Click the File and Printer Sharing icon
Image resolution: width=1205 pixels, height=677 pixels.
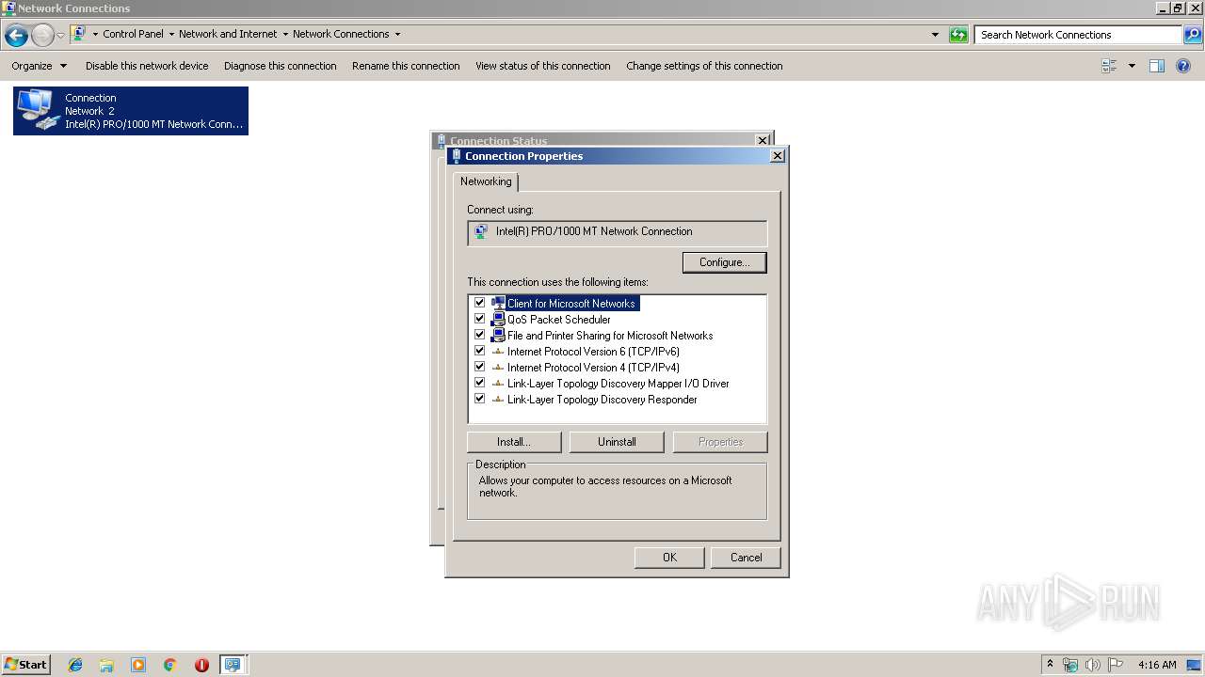click(498, 336)
